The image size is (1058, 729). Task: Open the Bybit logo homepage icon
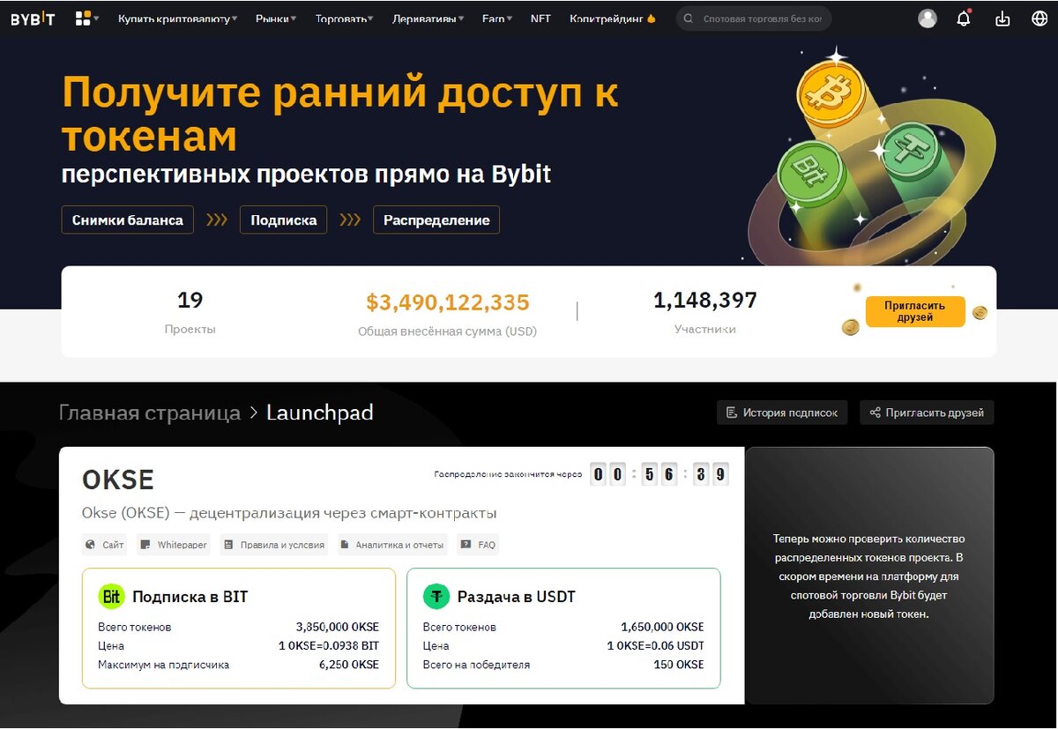click(x=33, y=18)
